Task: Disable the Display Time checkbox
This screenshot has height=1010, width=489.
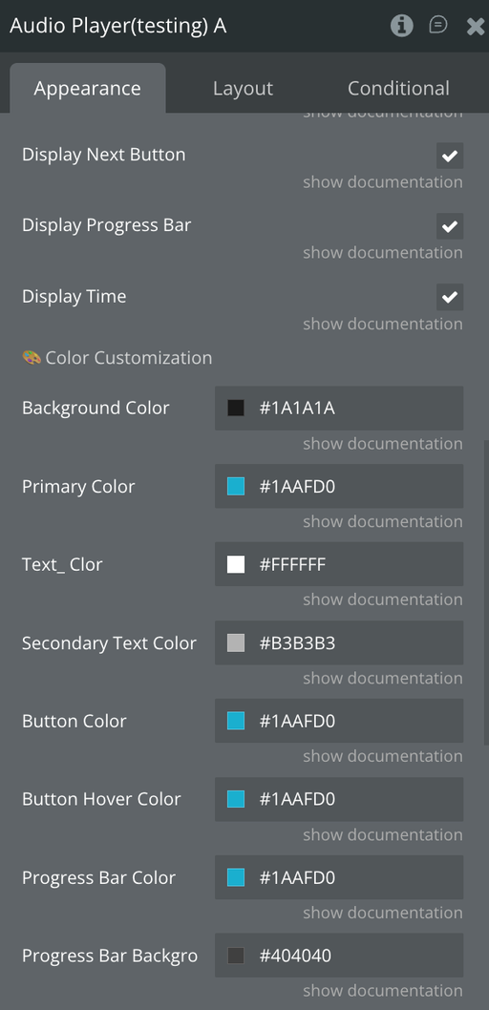Action: click(x=450, y=297)
